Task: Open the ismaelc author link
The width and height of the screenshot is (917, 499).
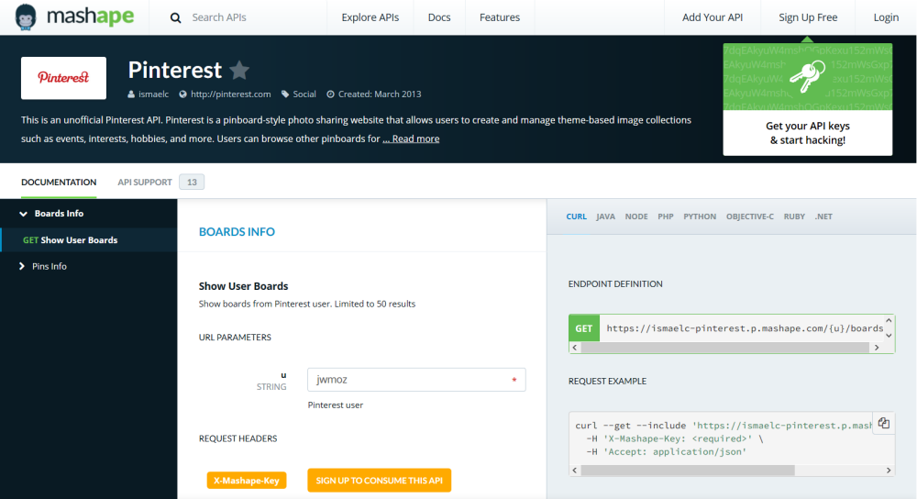Action: point(153,94)
